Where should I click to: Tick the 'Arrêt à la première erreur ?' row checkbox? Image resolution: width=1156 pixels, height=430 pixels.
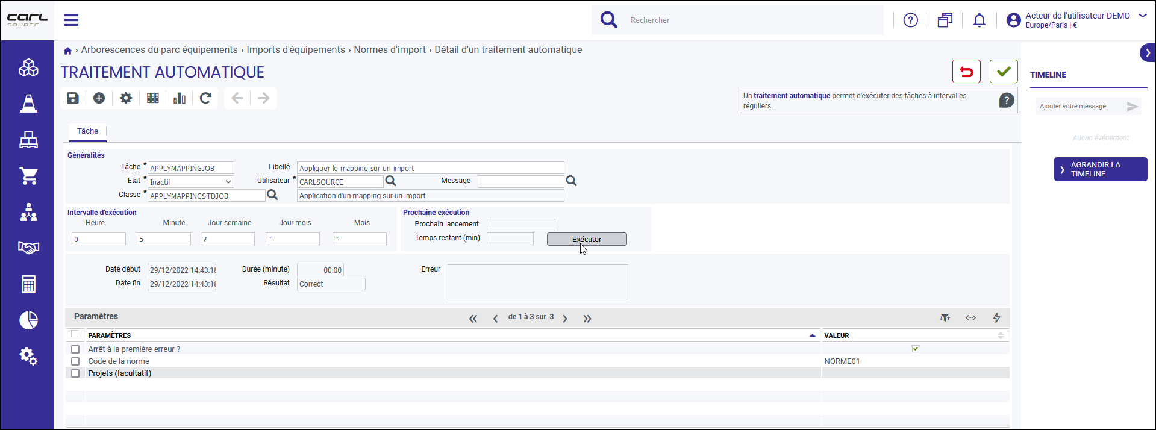75,349
